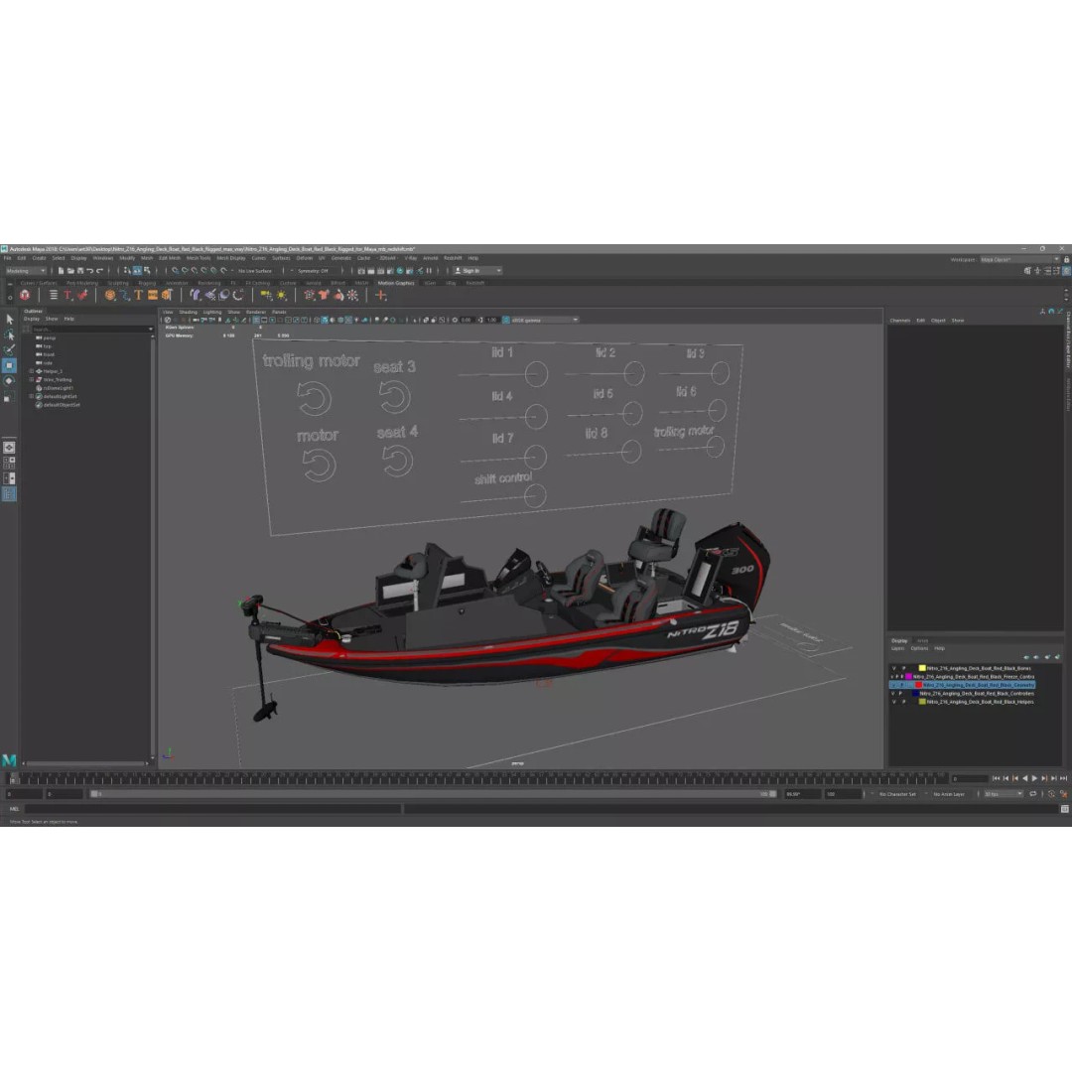Toggle playback P of the Bones layer

tap(904, 668)
